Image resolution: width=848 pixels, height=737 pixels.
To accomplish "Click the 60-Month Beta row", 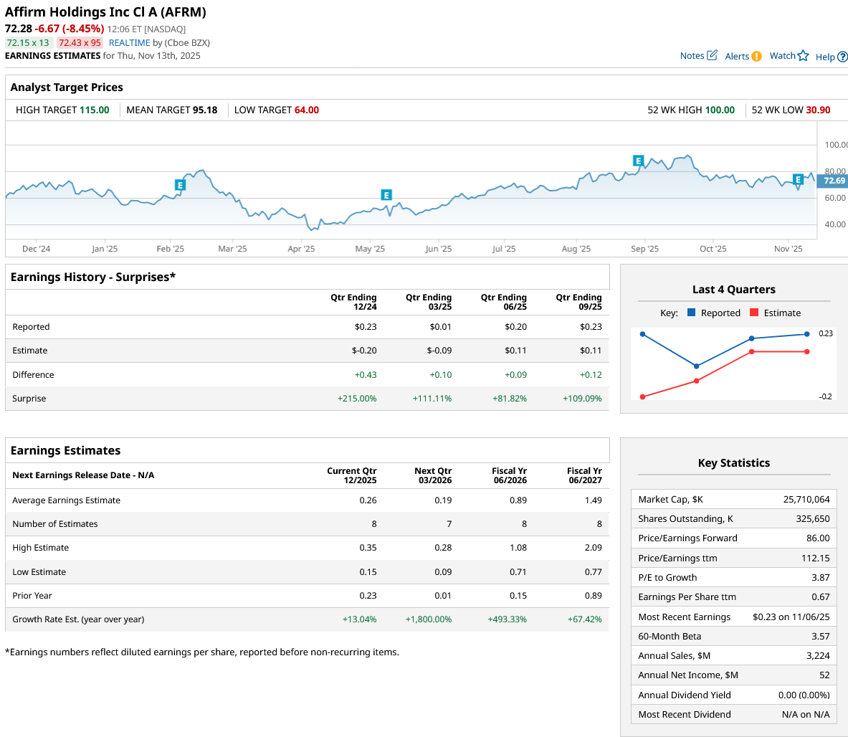I will pos(733,637).
